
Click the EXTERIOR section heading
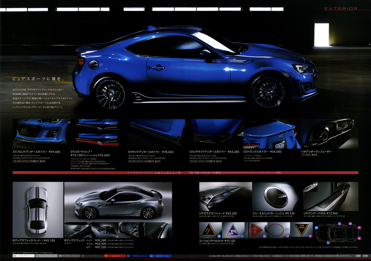(x=341, y=9)
